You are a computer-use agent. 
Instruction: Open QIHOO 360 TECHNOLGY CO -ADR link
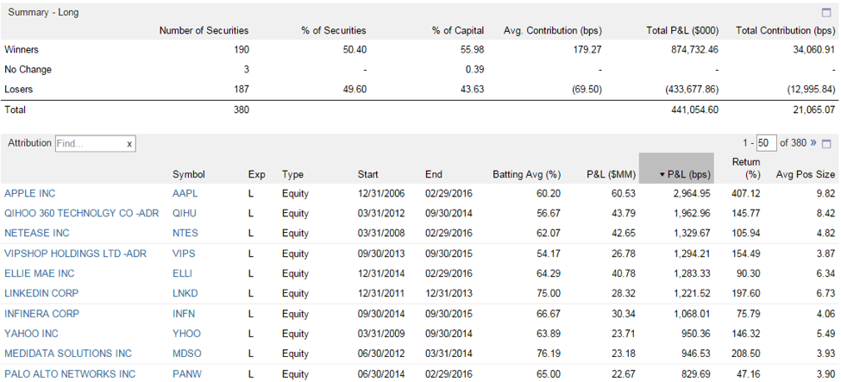click(x=82, y=213)
